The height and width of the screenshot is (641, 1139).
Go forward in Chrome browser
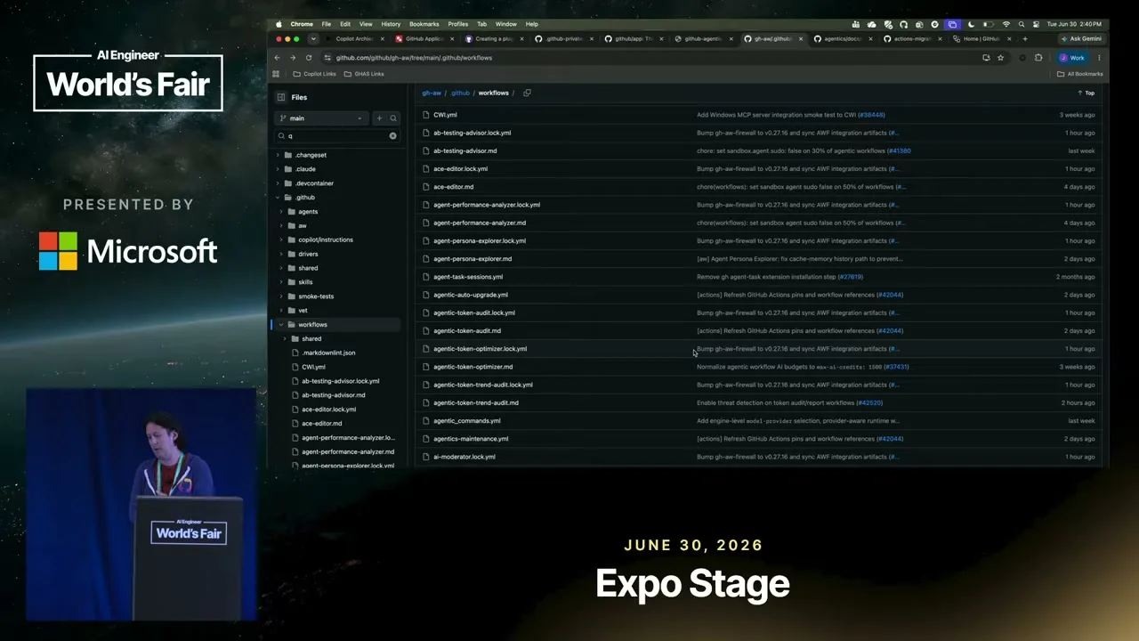tap(292, 58)
